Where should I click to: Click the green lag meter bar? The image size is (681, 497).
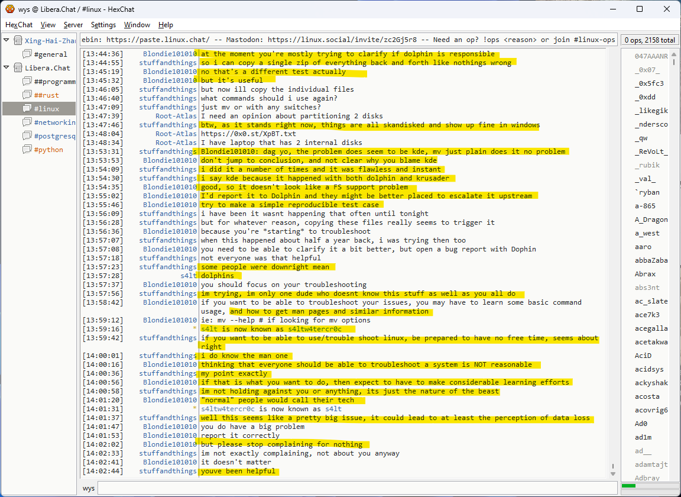click(629, 486)
